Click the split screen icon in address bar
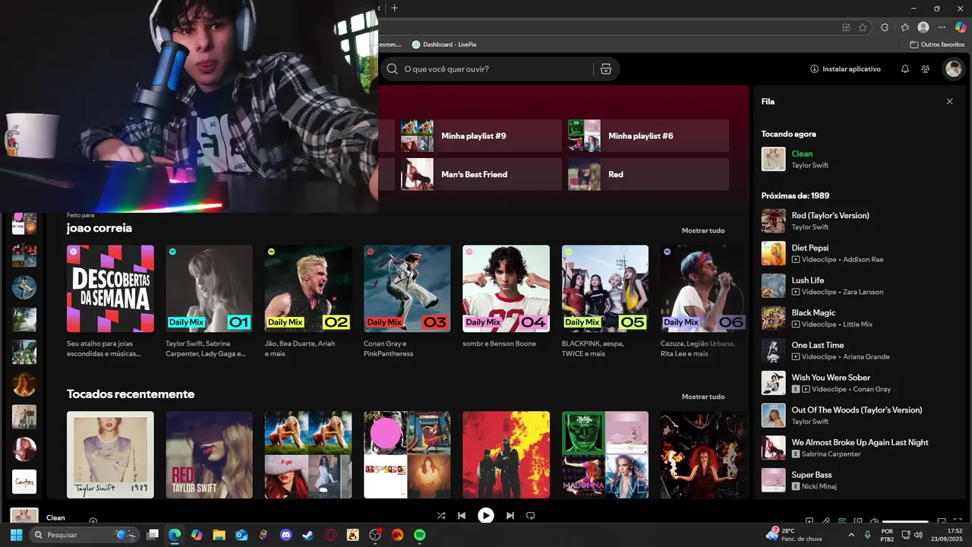The height and width of the screenshot is (547, 972). click(846, 27)
